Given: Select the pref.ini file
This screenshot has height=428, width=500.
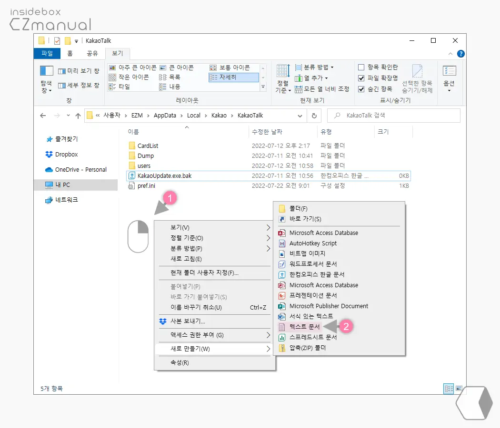Looking at the screenshot, I should pos(146,185).
